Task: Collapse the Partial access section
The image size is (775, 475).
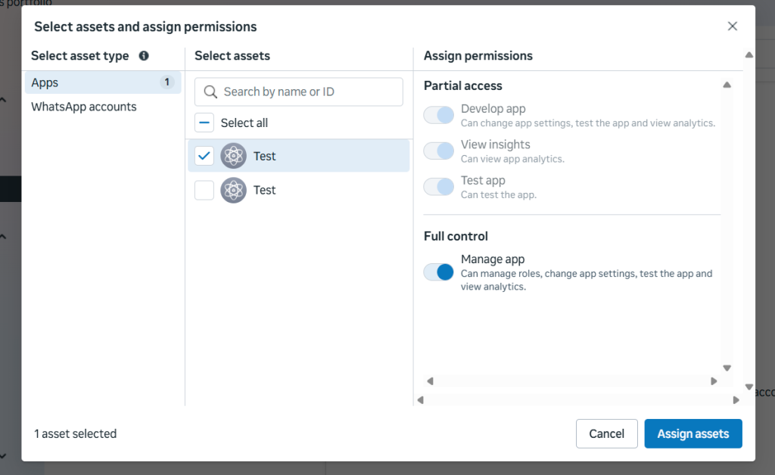Action: pyautogui.click(x=727, y=85)
